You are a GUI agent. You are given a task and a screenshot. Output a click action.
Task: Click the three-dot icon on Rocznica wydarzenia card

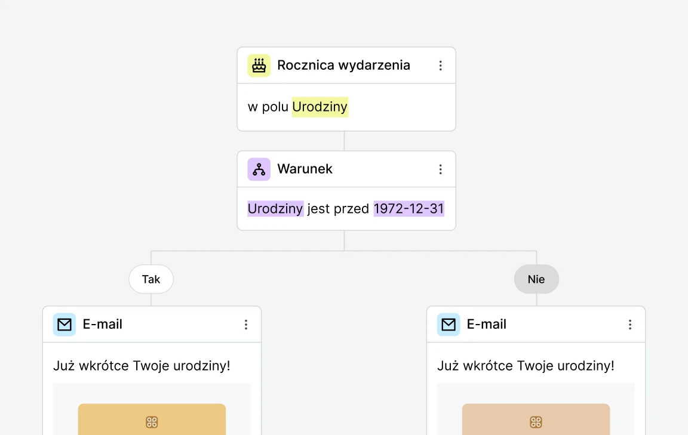click(x=441, y=65)
